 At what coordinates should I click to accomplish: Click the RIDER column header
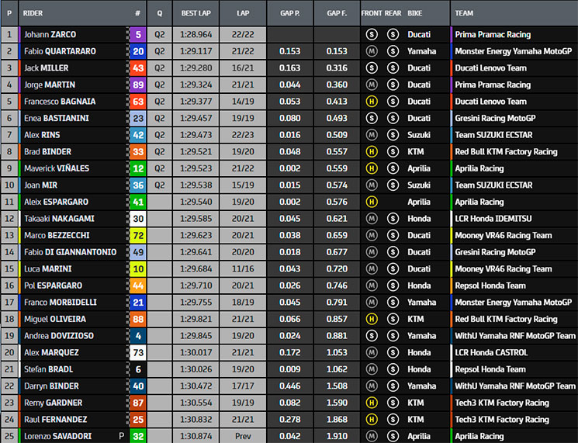pyautogui.click(x=33, y=13)
